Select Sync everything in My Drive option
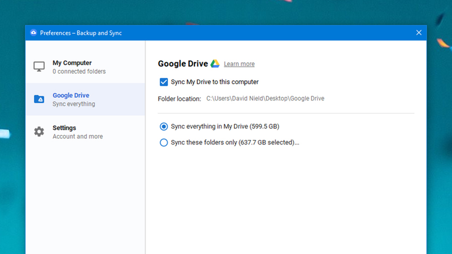 [x=164, y=126]
